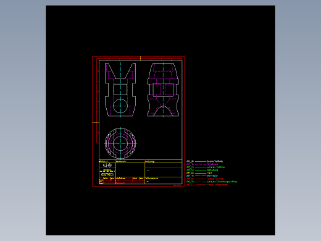Click the arch at bottom of side view
Image resolution: width=321 pixels, height=241 pixels.
pos(163,111)
